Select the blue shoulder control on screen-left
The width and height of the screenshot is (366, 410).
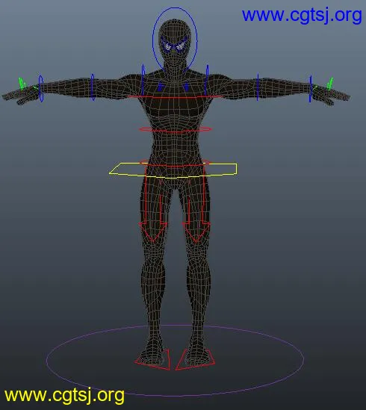pyautogui.click(x=143, y=80)
